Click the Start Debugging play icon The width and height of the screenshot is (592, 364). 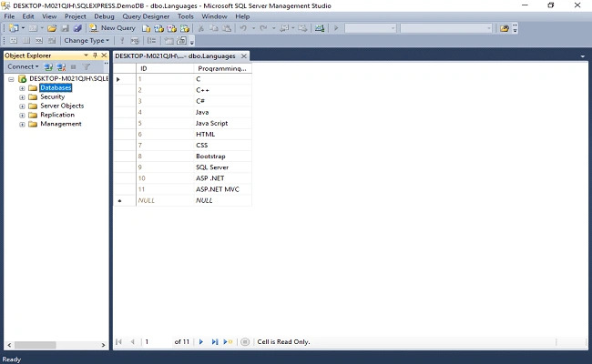[336, 28]
